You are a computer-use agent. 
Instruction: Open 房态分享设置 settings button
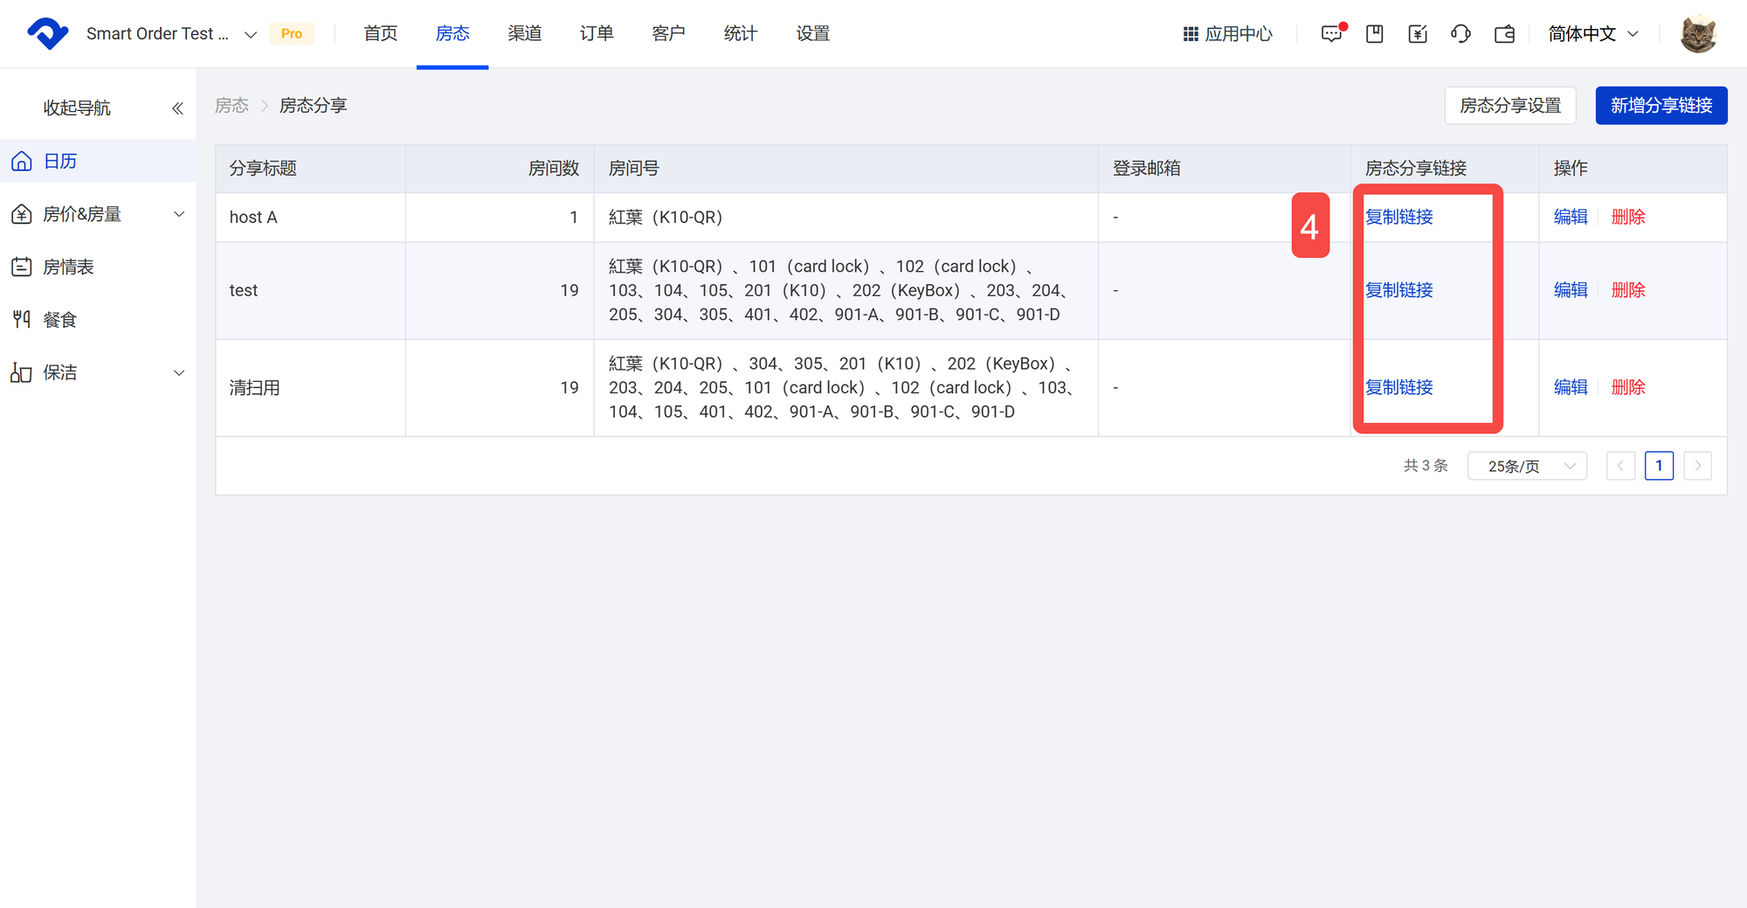pos(1509,106)
